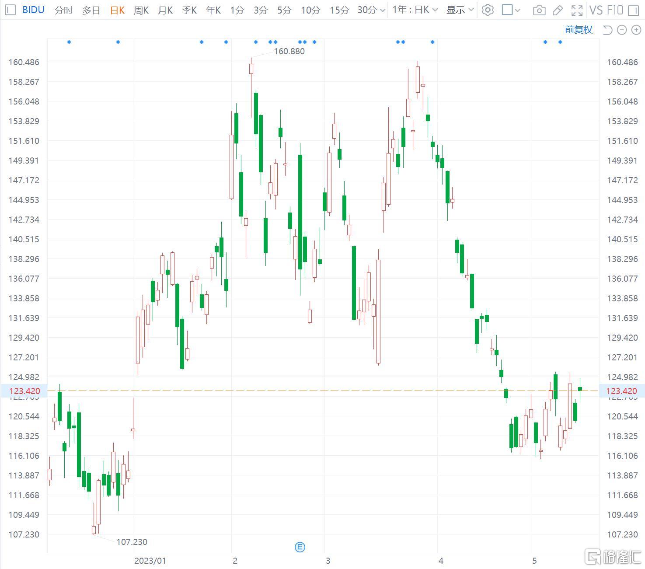Viewport: 645px width, 569px height.
Task: Select the 日K daily candlestick tab
Action: coord(117,10)
